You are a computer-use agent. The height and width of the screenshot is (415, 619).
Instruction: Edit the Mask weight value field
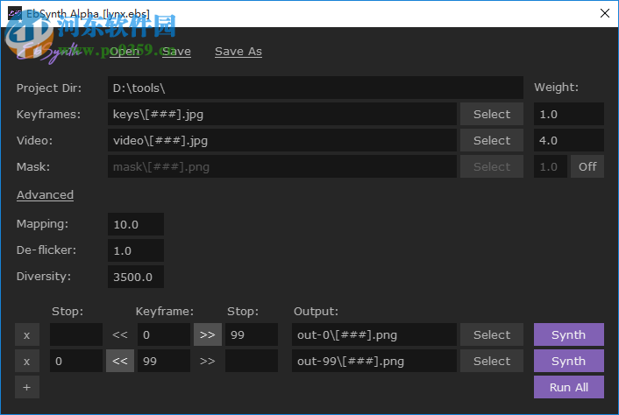551,166
